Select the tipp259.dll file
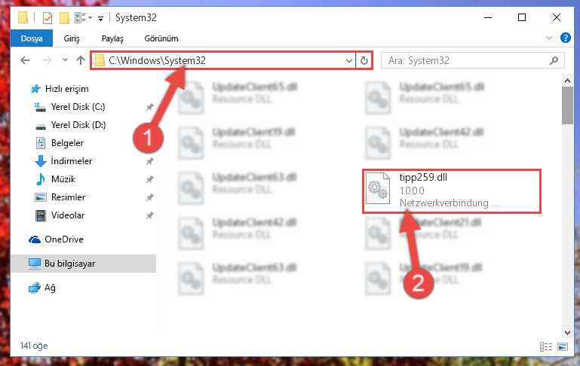Image resolution: width=580 pixels, height=366 pixels. tap(452, 191)
